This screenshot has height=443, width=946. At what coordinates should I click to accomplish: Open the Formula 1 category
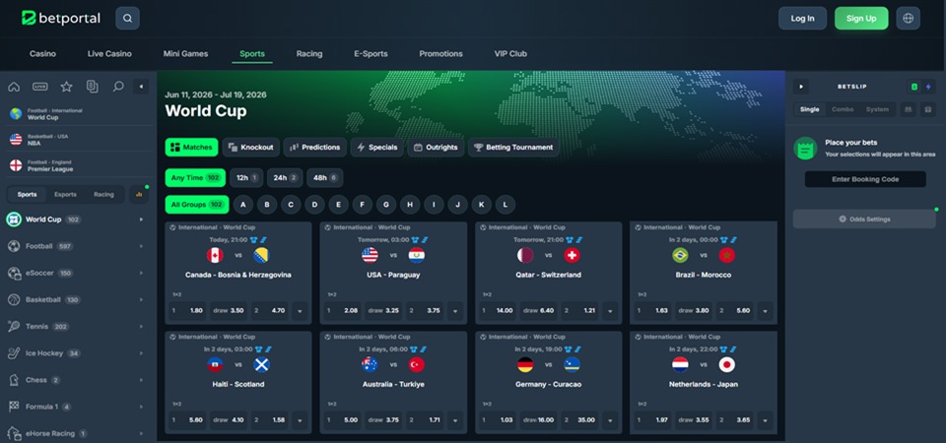(75, 407)
